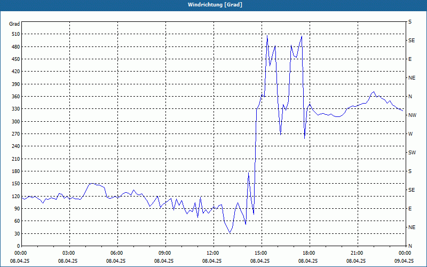
Task: Select the 240 axis value
Action: [15, 146]
